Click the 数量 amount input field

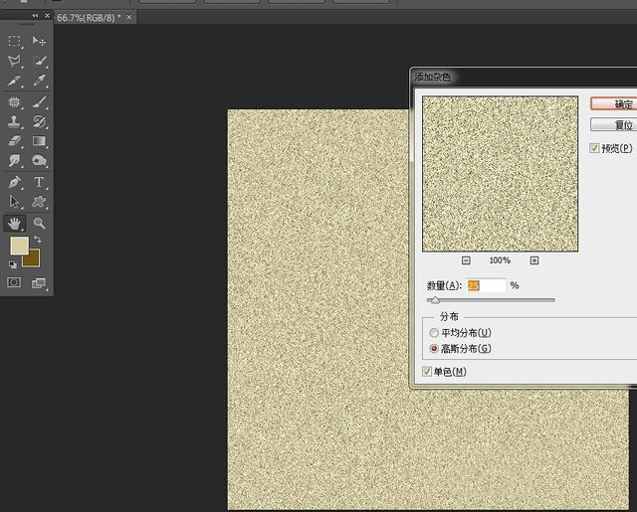pos(486,285)
